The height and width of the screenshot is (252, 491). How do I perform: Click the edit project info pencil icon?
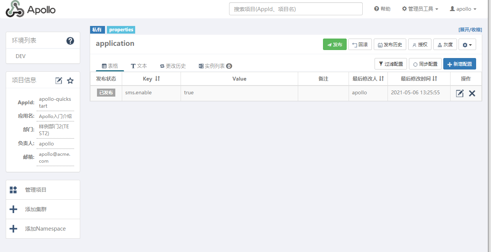[59, 81]
